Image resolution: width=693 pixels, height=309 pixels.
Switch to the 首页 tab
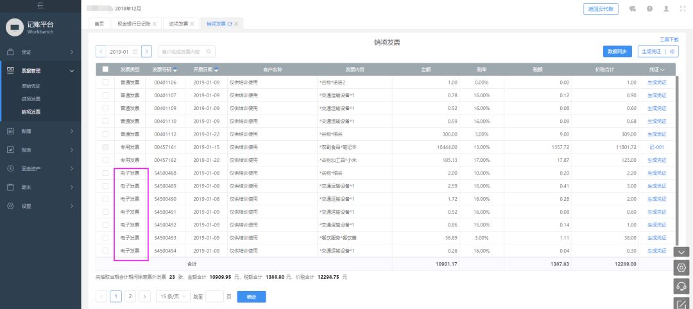coord(99,24)
